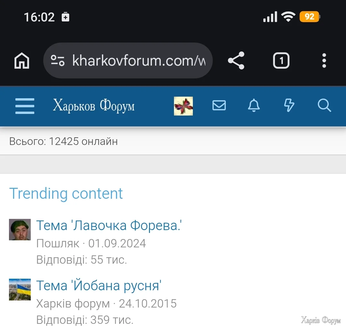Open author Пошляк profile link
346x328 pixels.
[x=58, y=244]
